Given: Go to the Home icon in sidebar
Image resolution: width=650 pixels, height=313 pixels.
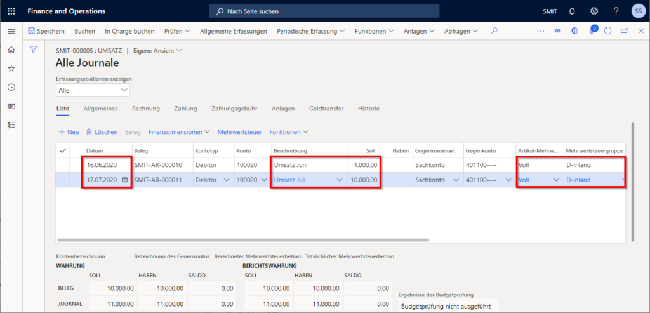Looking at the screenshot, I should coord(11,50).
